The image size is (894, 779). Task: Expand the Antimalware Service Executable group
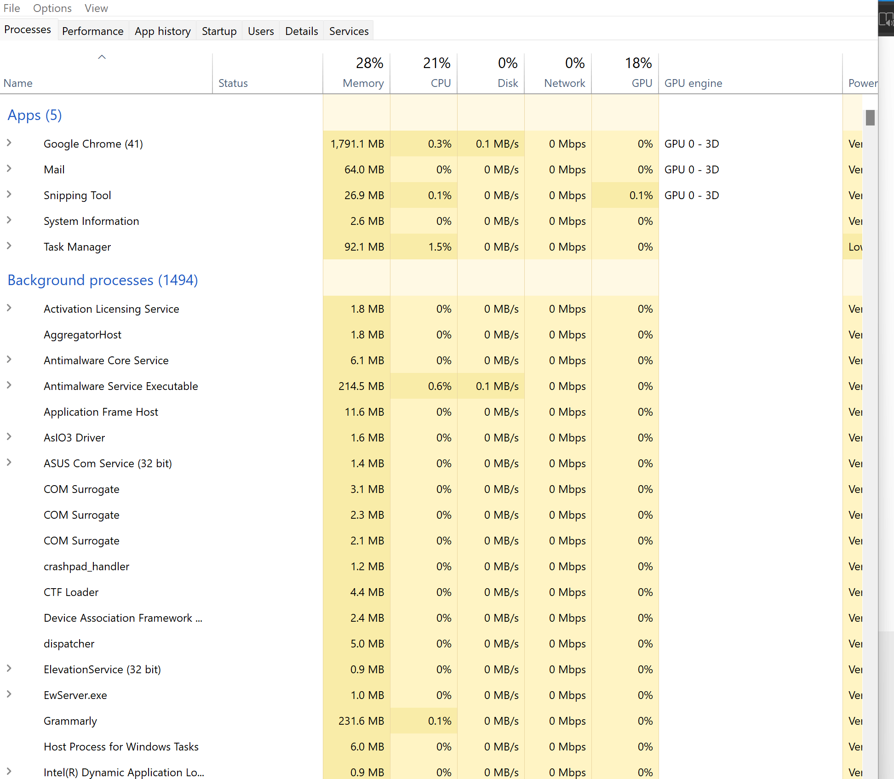coord(10,386)
